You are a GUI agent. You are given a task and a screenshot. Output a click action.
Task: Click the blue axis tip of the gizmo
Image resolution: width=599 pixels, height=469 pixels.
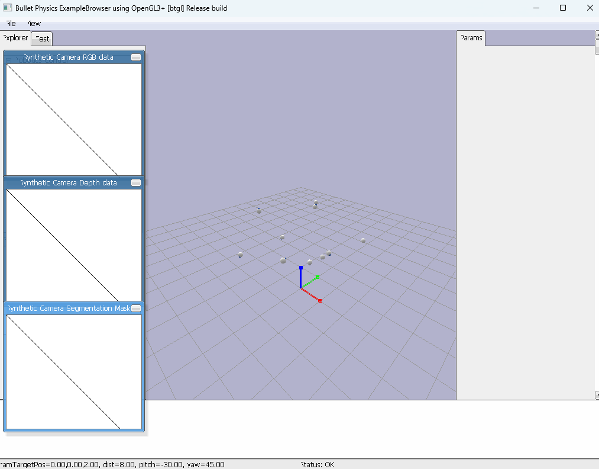click(301, 268)
